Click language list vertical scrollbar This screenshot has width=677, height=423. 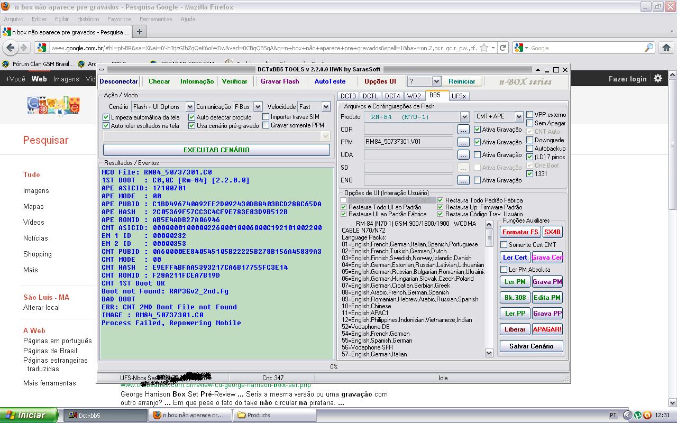coord(489,290)
